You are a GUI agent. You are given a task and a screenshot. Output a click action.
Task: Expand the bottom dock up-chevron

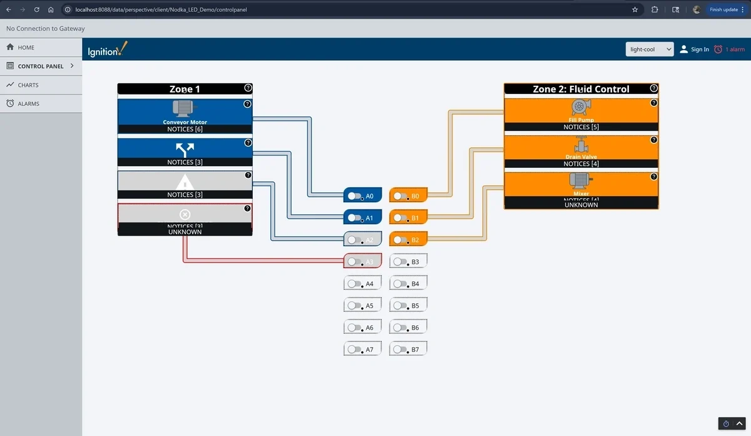pyautogui.click(x=739, y=424)
